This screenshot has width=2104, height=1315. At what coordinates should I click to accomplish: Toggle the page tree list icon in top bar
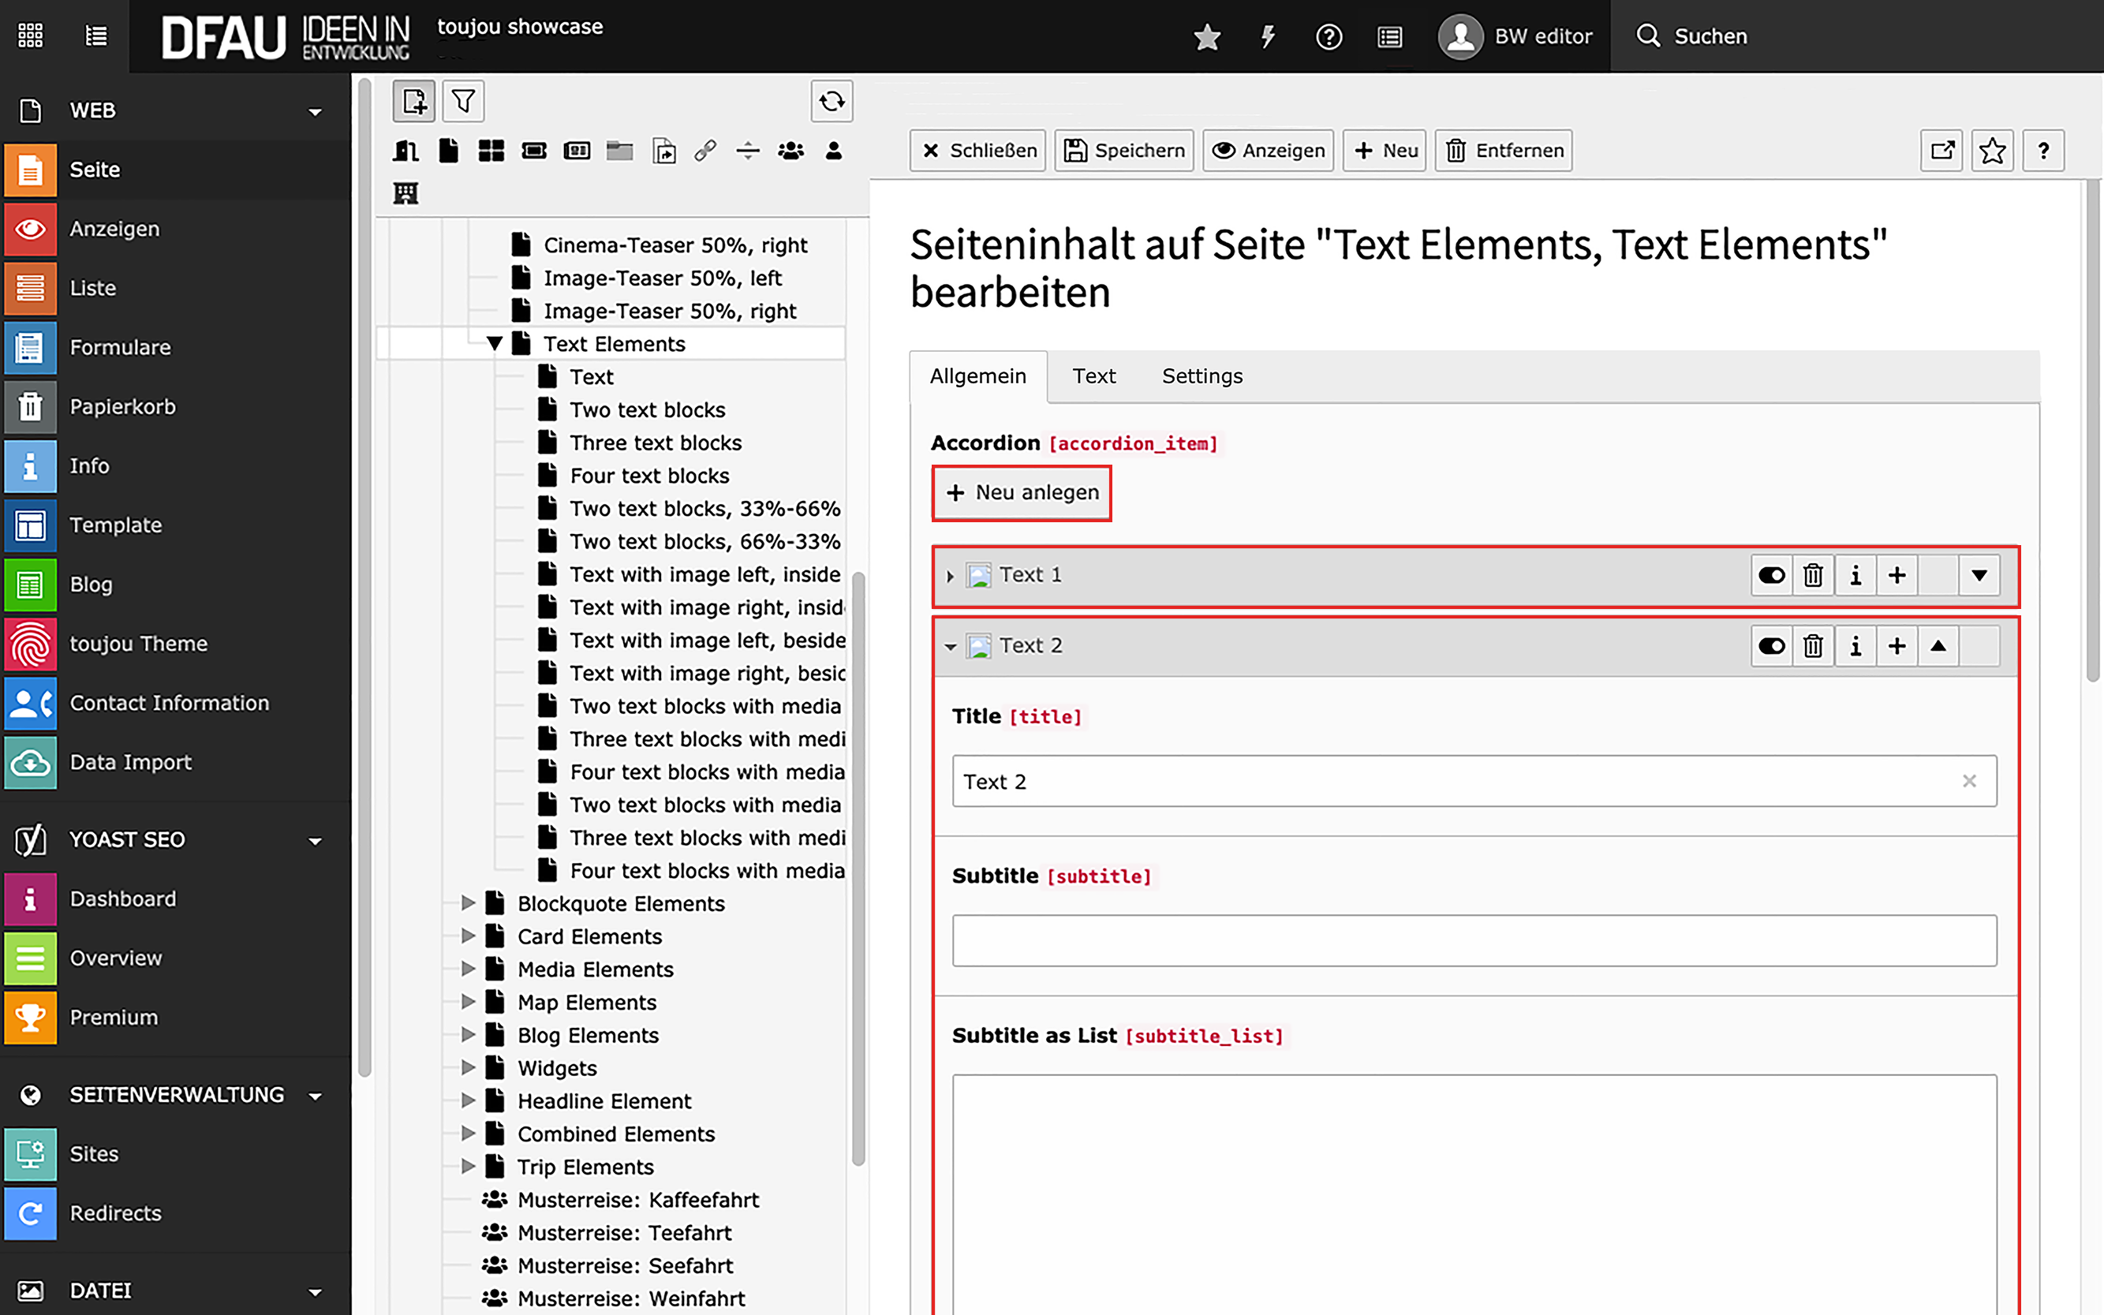tap(95, 35)
